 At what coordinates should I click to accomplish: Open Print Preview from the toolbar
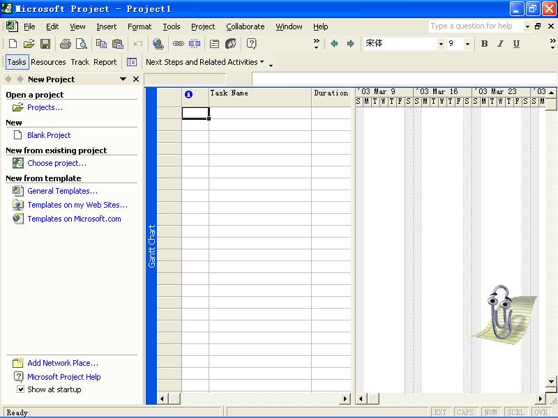pyautogui.click(x=82, y=44)
